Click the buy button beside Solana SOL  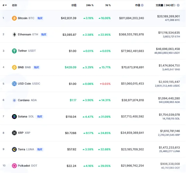(40, 116)
